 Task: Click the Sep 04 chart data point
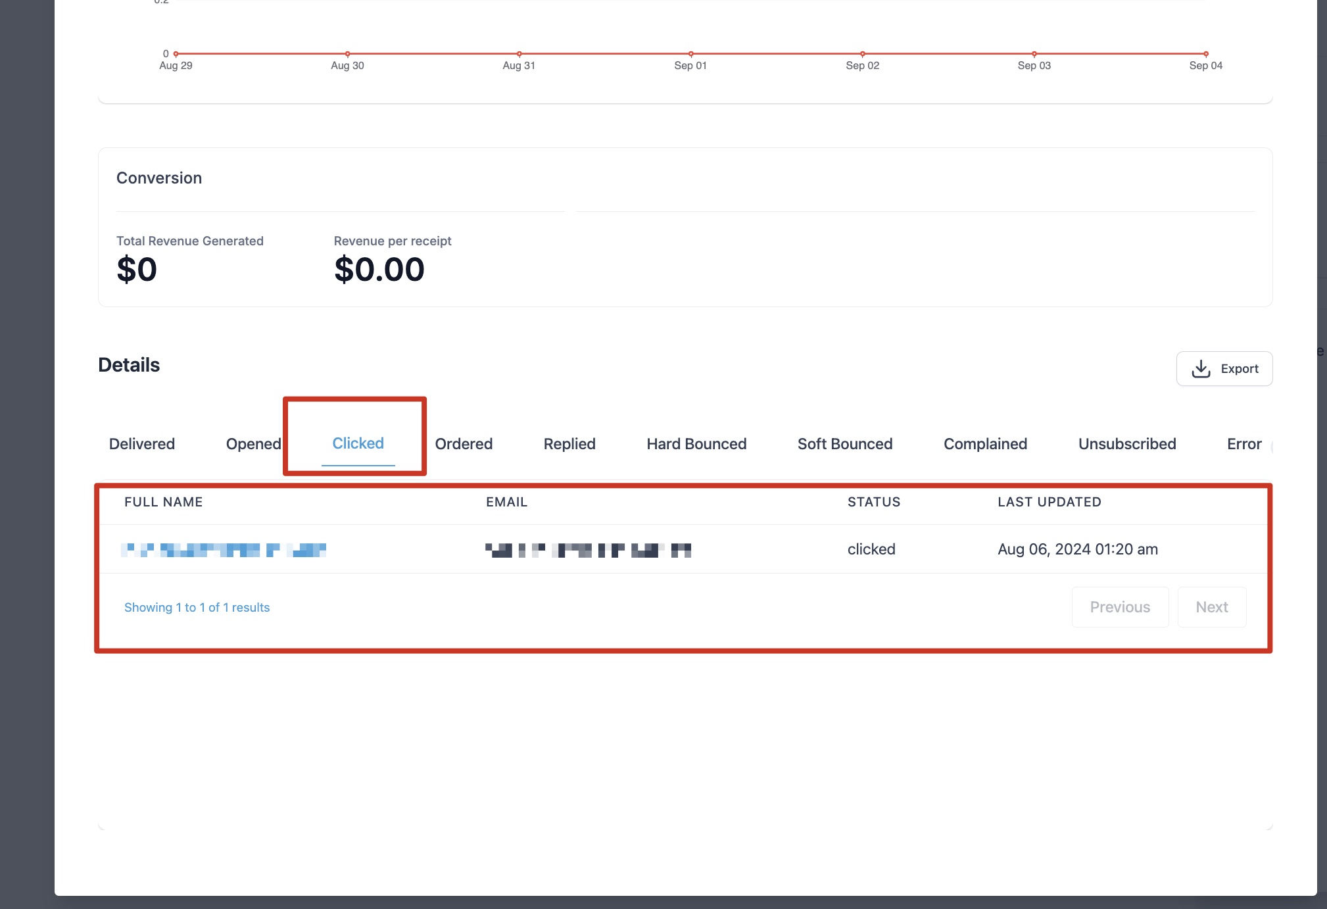click(x=1206, y=54)
